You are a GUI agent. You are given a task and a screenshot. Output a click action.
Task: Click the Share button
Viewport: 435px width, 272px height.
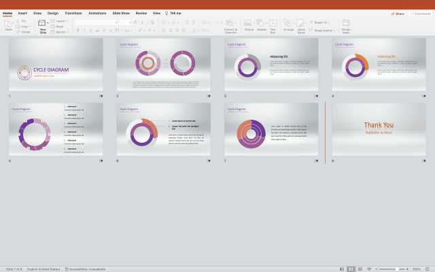[x=398, y=13]
